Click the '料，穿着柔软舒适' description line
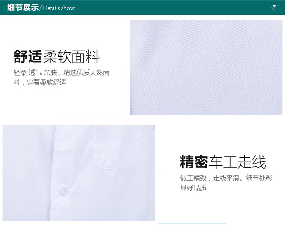Screen dimensions: 285x229 [x=40, y=82]
